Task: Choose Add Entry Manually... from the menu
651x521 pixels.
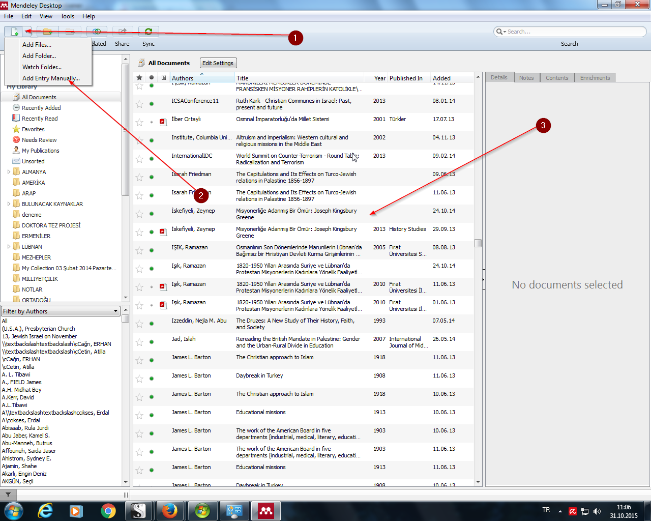Action: [x=51, y=78]
